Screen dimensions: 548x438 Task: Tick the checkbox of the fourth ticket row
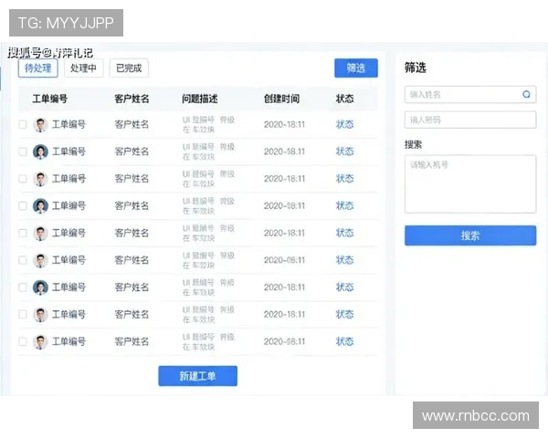coord(23,205)
